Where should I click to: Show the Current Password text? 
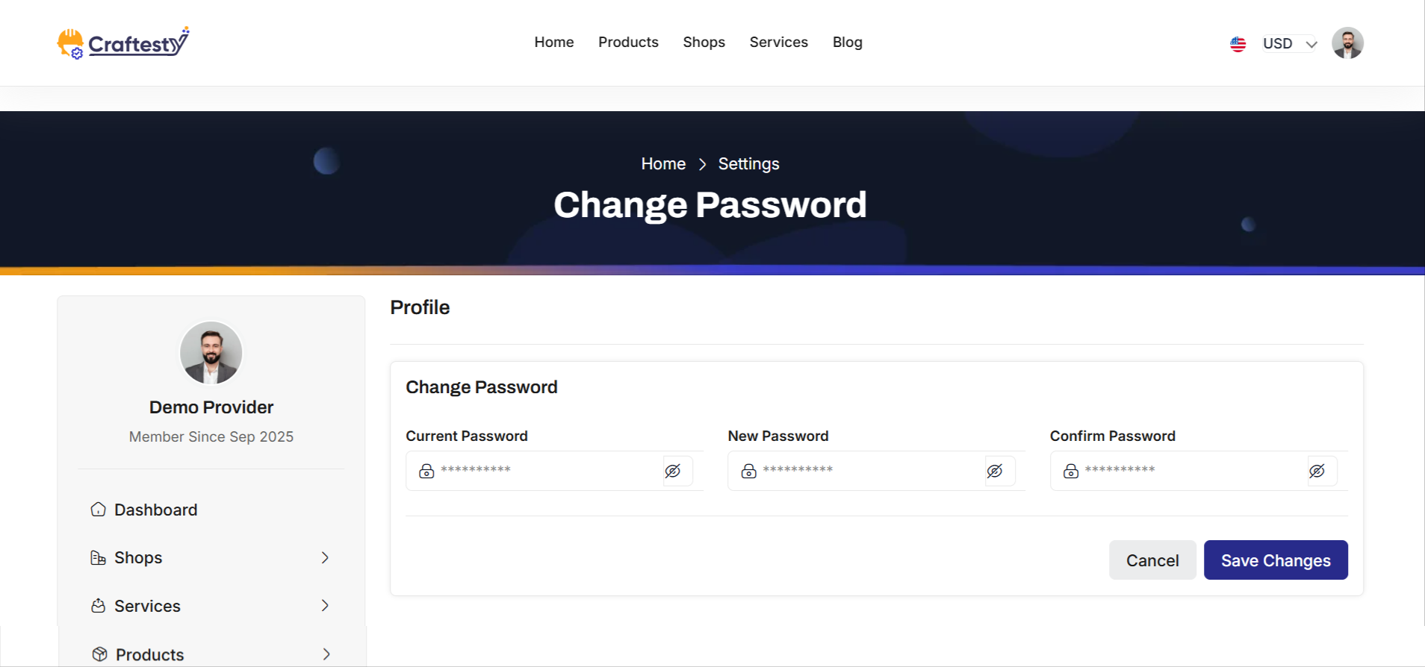click(673, 471)
